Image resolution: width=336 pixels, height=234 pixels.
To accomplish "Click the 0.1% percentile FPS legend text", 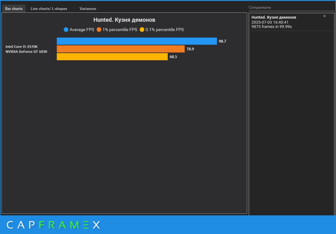I will point(165,30).
